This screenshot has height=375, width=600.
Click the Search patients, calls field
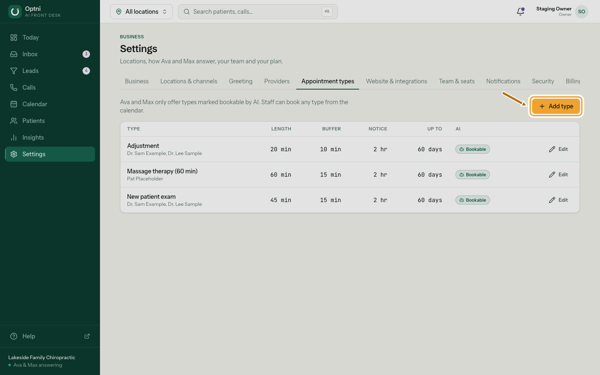point(258,12)
